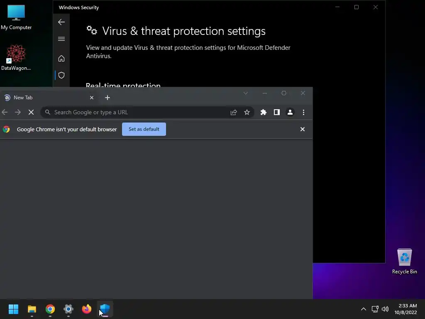
Task: Open the Windows Start menu
Action: coord(13,309)
